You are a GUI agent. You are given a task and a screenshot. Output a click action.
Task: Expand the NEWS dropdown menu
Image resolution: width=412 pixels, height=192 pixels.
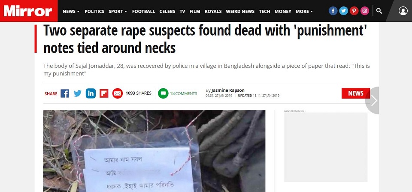pos(71,11)
